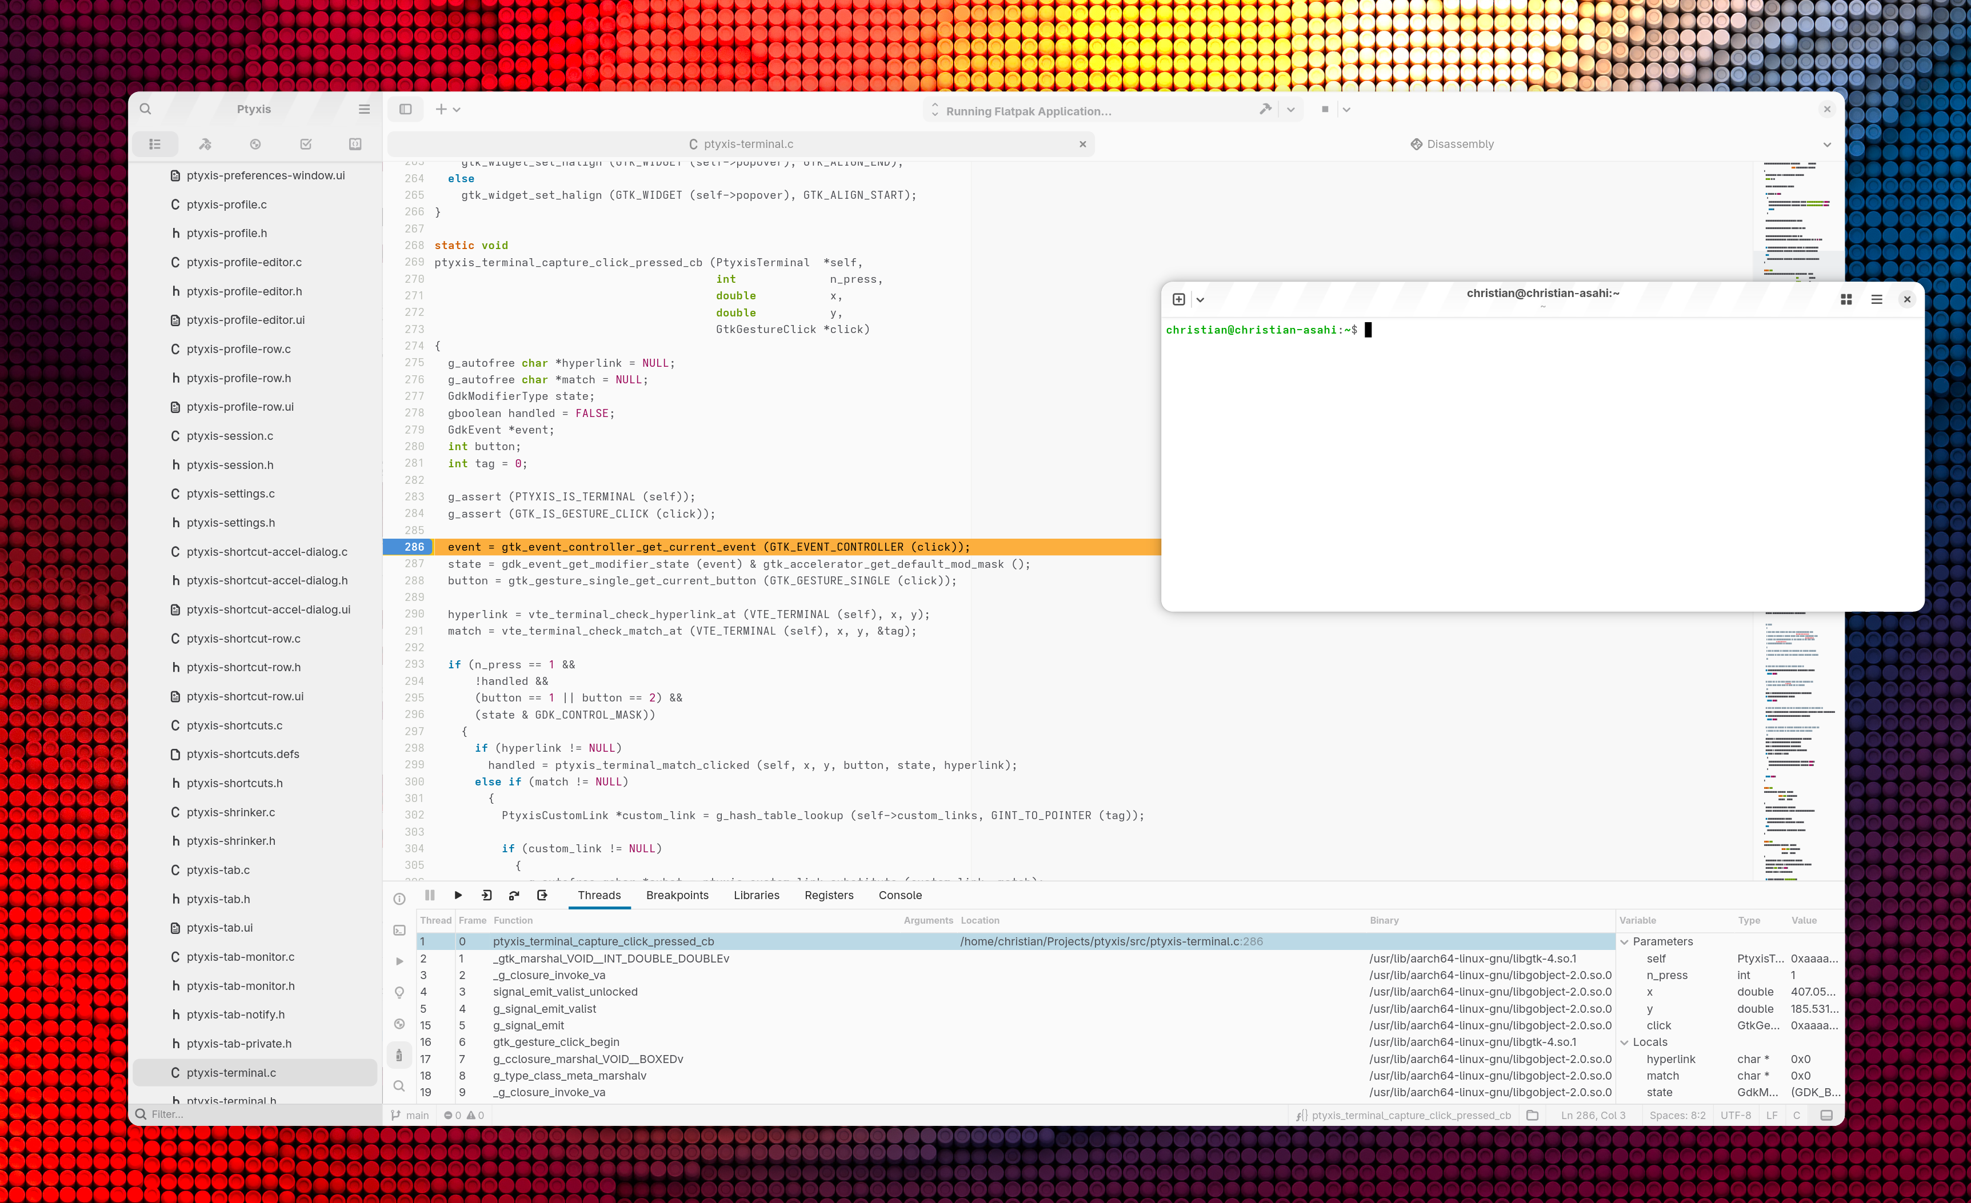Select the lightbulb icon in debug sidebar
Viewport: 1971px width, 1203px height.
(399, 992)
